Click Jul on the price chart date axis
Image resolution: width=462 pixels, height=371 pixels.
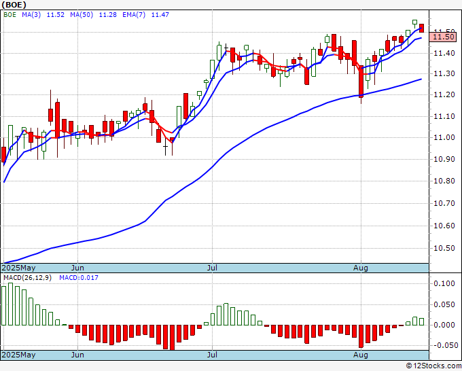pos(212,268)
